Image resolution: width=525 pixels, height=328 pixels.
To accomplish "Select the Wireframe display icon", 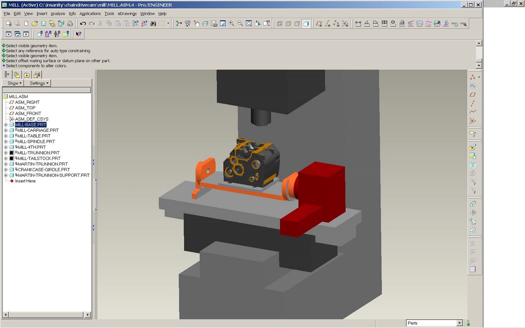I will click(280, 24).
